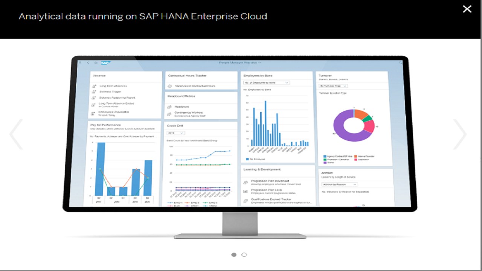Click the back arrow in the header bar
This screenshot has height=271, width=482.
[x=88, y=62]
